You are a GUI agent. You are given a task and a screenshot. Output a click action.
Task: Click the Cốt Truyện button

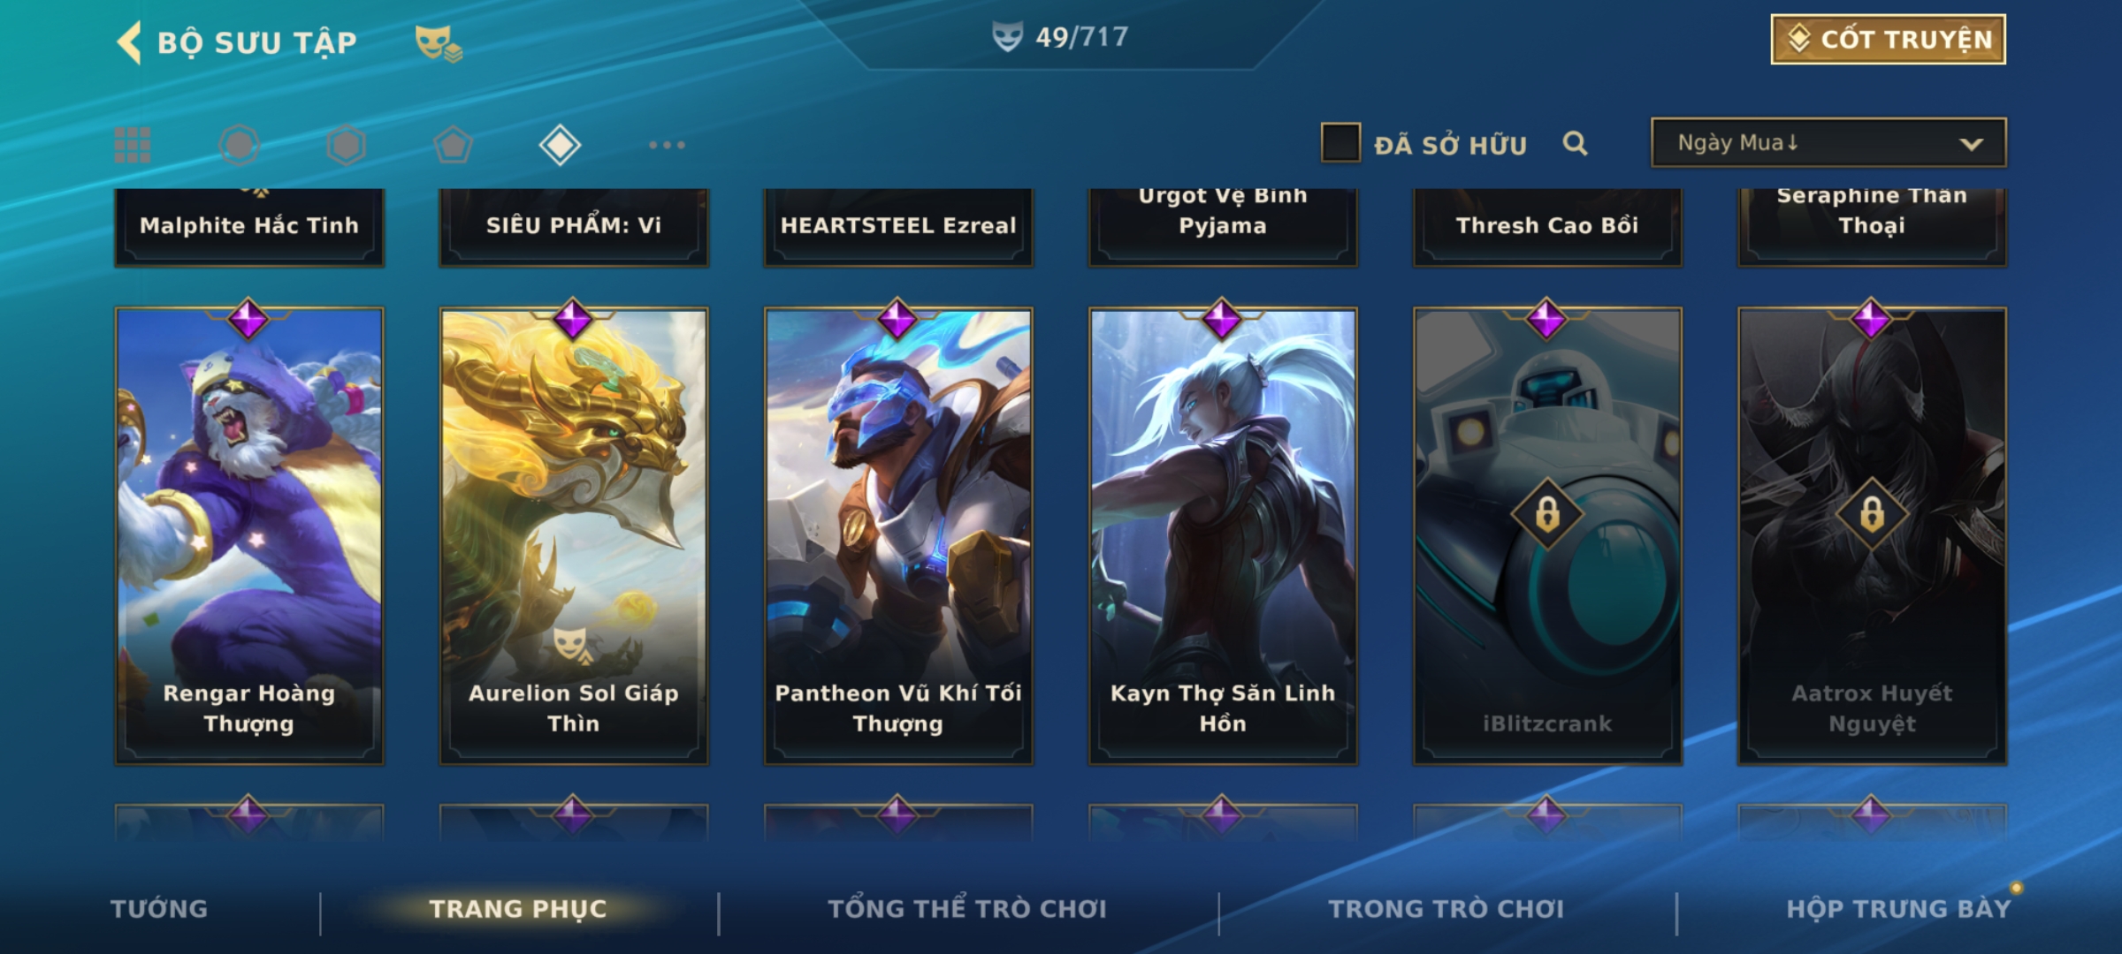[1888, 40]
